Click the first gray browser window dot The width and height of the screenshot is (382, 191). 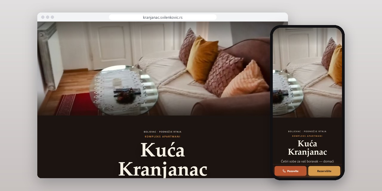click(x=43, y=17)
